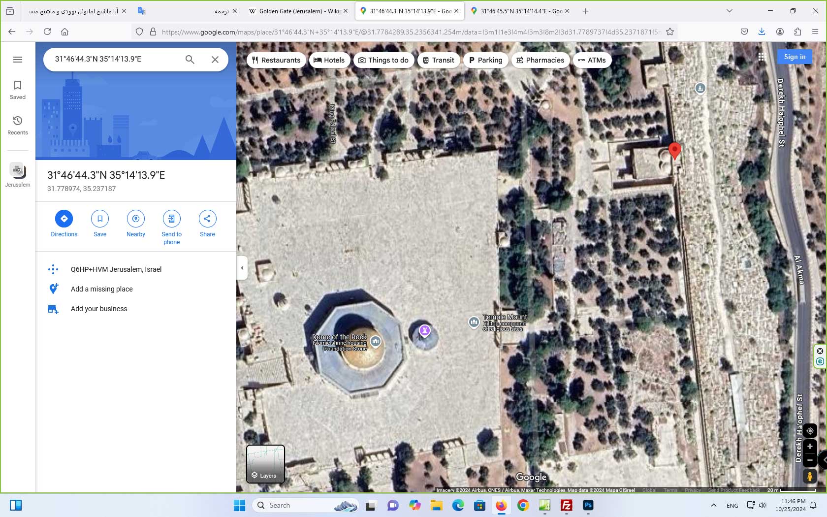This screenshot has width=827, height=517.
Task: Show hidden system tray icons
Action: tap(713, 505)
